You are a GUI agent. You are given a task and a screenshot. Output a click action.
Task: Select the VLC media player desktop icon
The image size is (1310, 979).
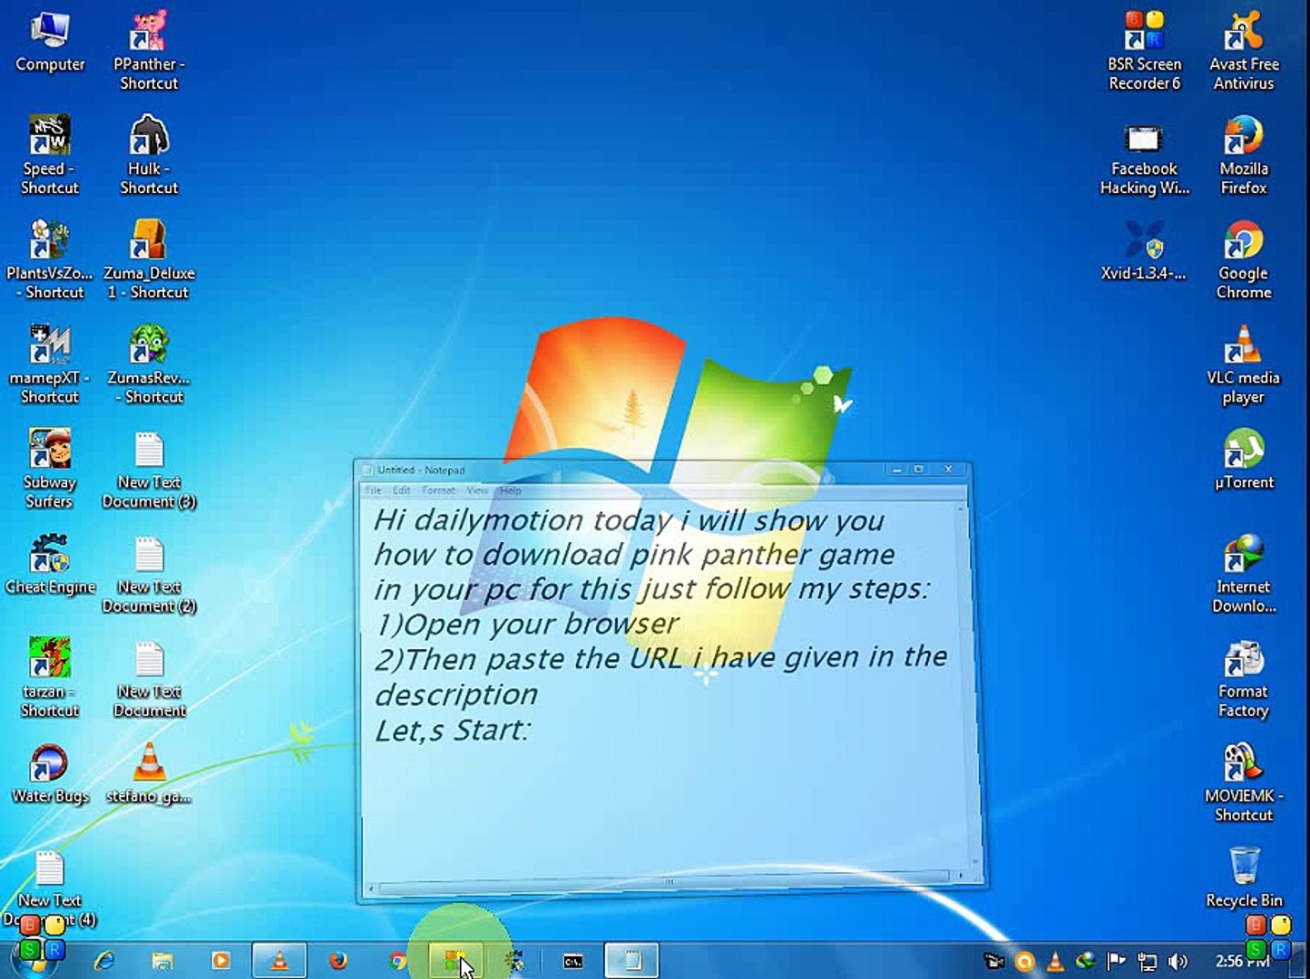coord(1244,365)
